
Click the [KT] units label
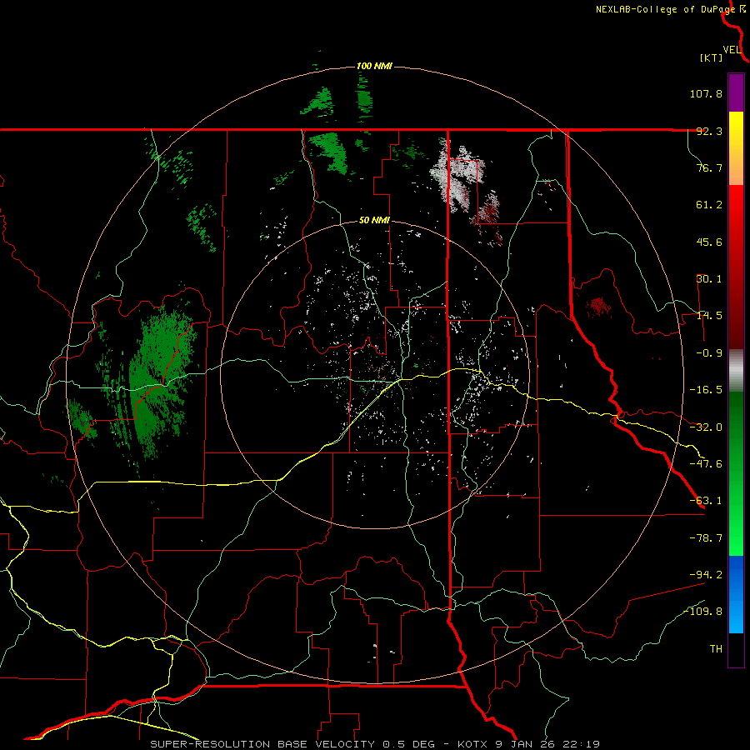[x=712, y=57]
